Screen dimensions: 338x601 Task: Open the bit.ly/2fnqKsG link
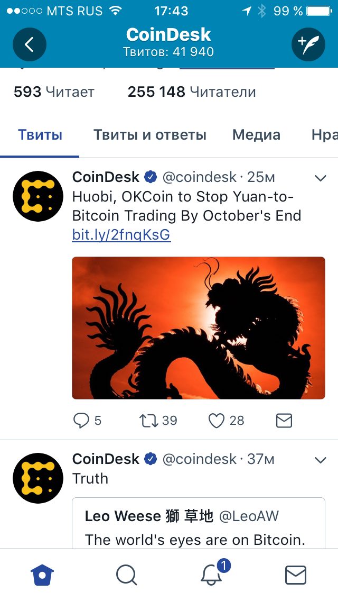121,235
